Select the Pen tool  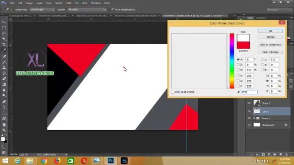[4, 102]
